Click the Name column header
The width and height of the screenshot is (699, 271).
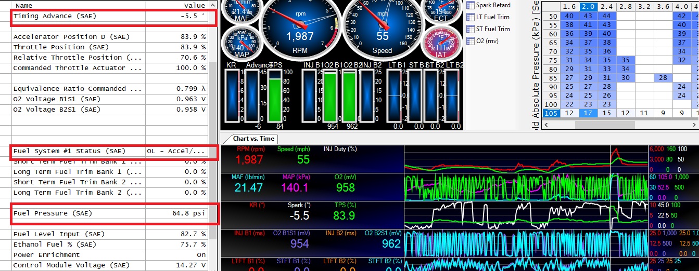click(24, 5)
